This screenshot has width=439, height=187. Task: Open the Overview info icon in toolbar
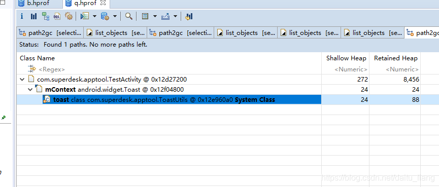[22, 17]
